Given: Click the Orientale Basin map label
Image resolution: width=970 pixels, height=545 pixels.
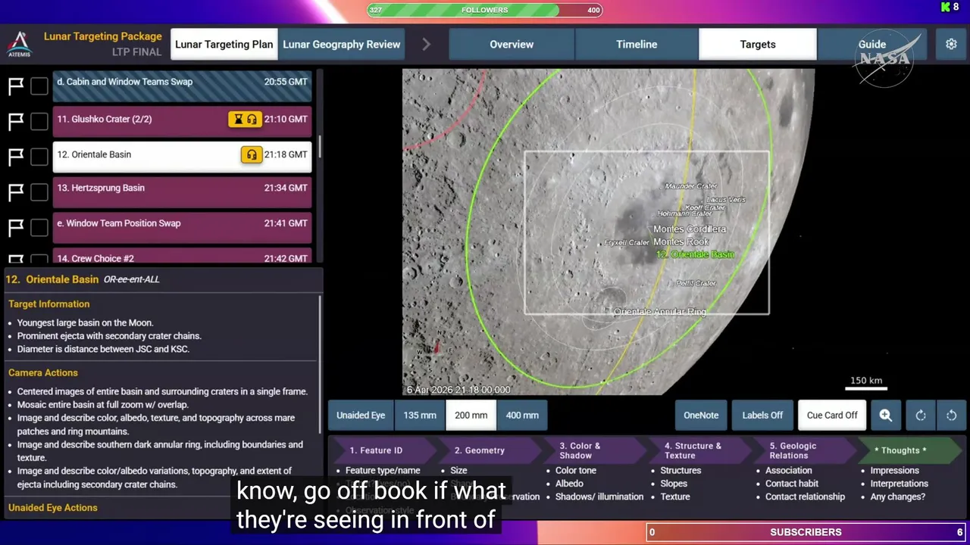Looking at the screenshot, I should coord(695,254).
